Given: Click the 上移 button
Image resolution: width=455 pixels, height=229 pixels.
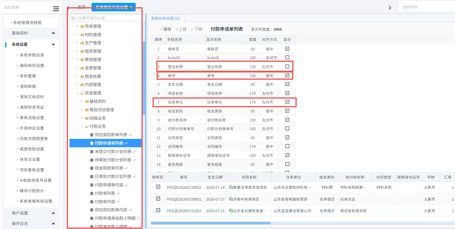Looking at the screenshot, I should coord(181,29).
